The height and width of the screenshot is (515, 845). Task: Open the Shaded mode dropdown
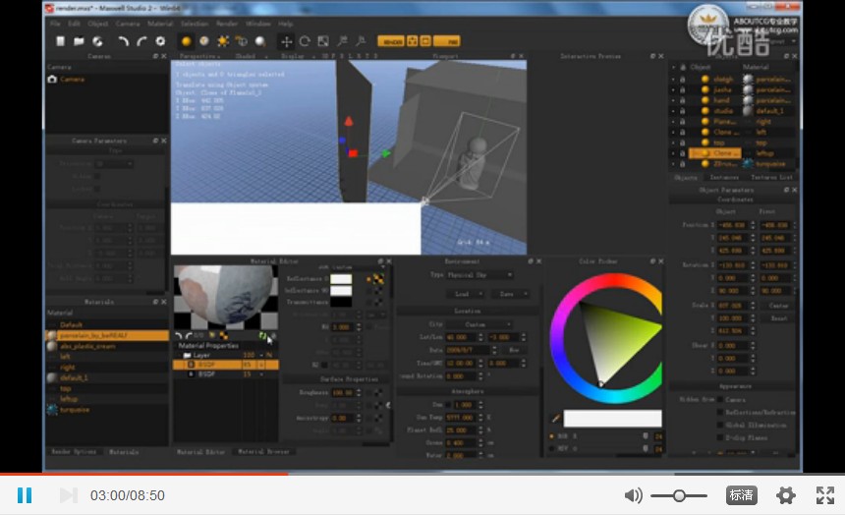pos(250,56)
